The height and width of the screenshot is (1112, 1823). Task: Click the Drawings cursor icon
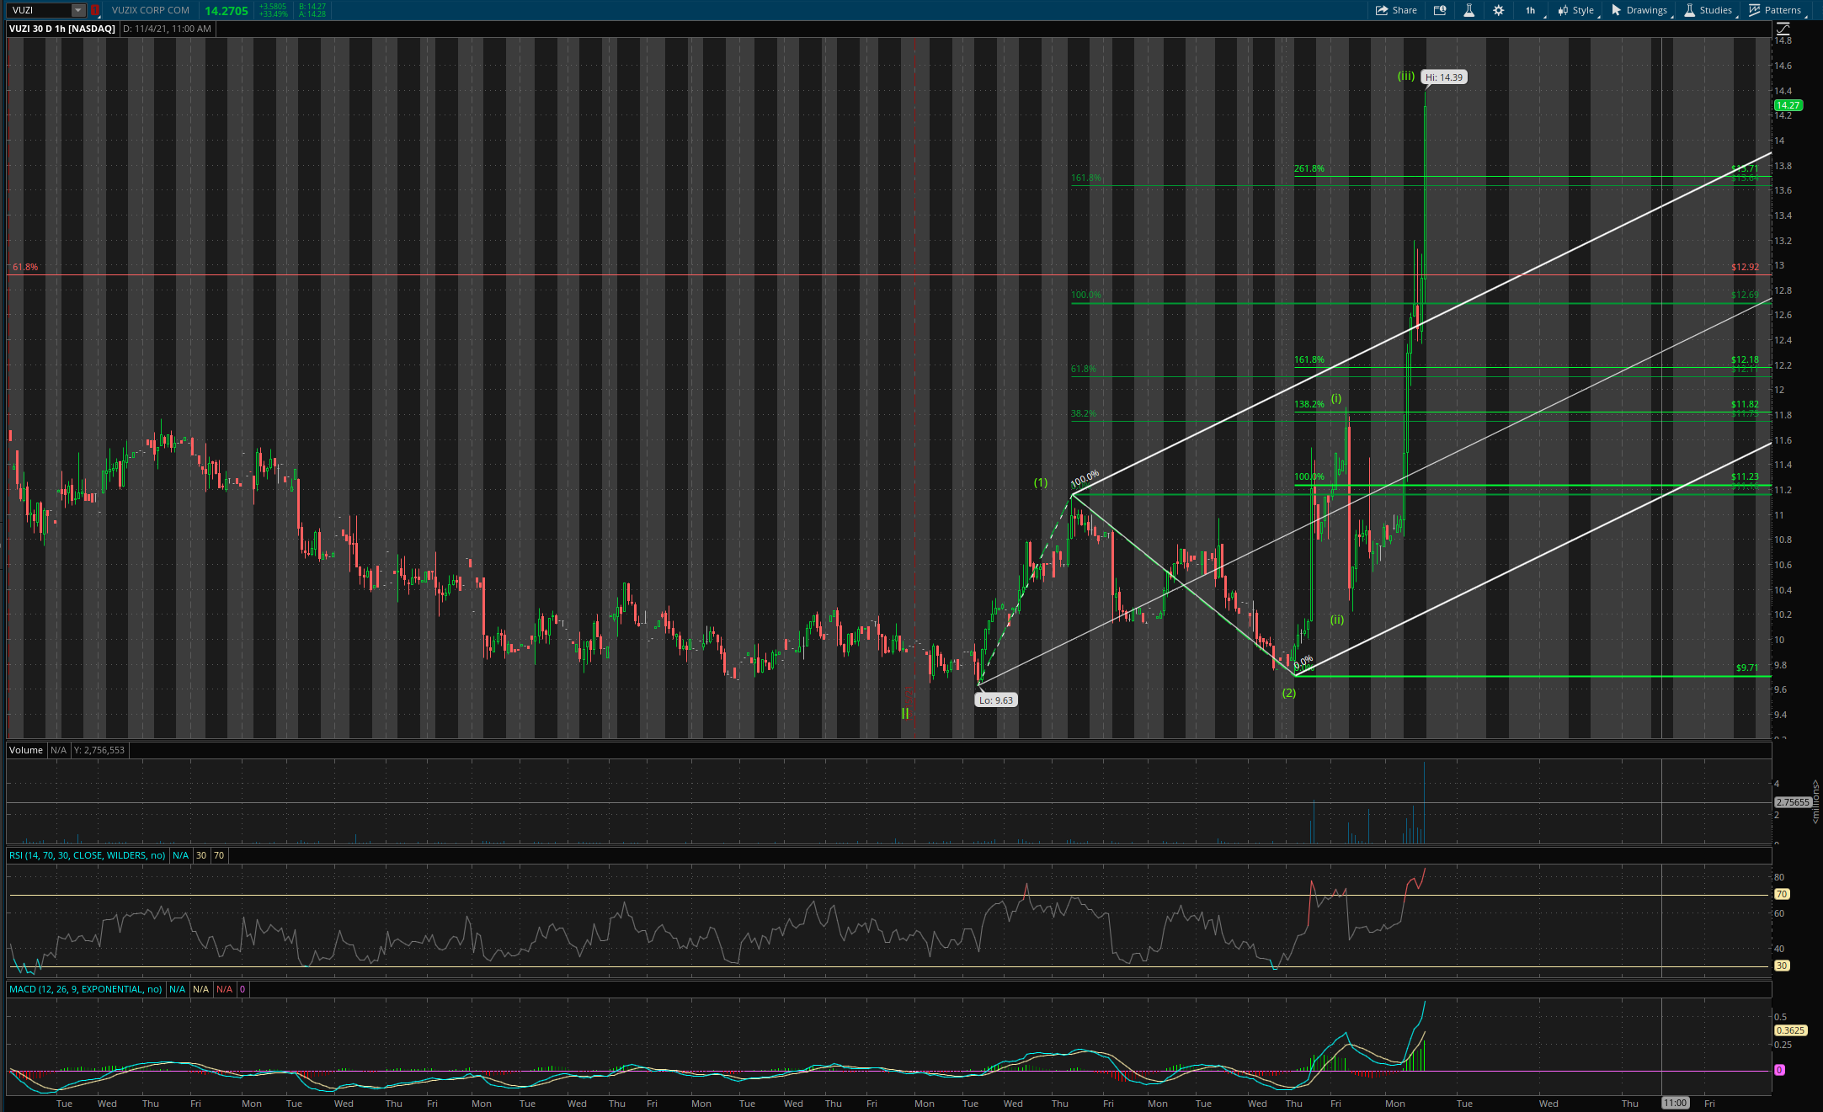click(1616, 10)
